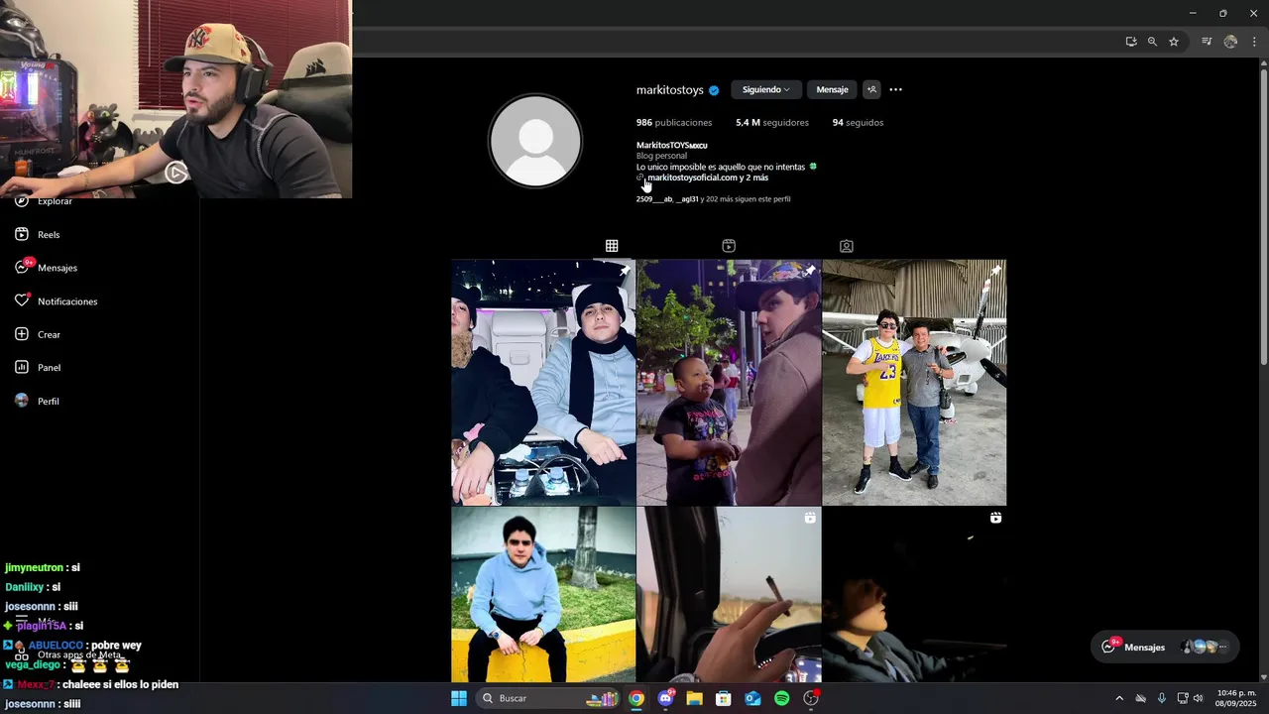Open the volume icon in system tray
The image size is (1269, 714).
1199,698
